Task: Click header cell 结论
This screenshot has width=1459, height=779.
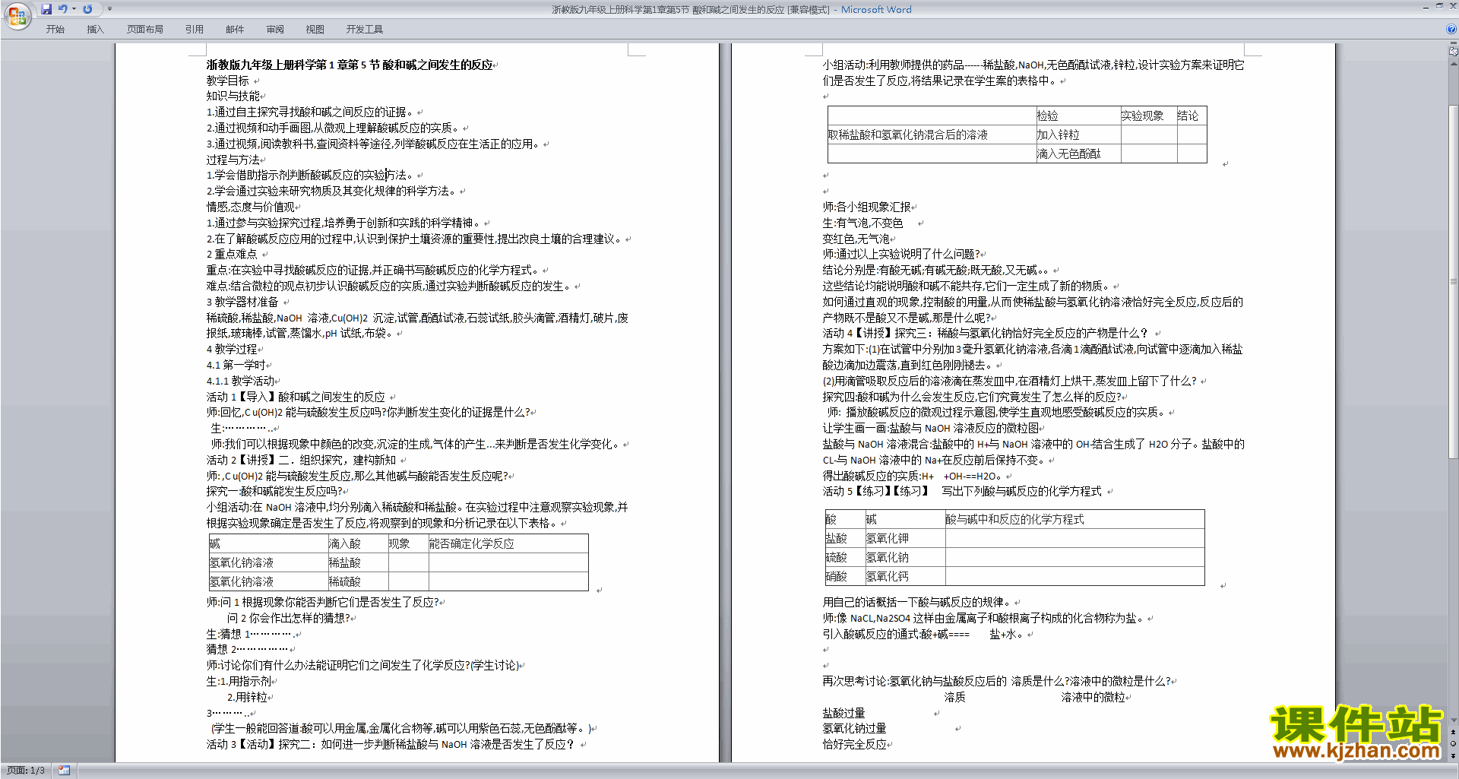Action: click(1188, 116)
